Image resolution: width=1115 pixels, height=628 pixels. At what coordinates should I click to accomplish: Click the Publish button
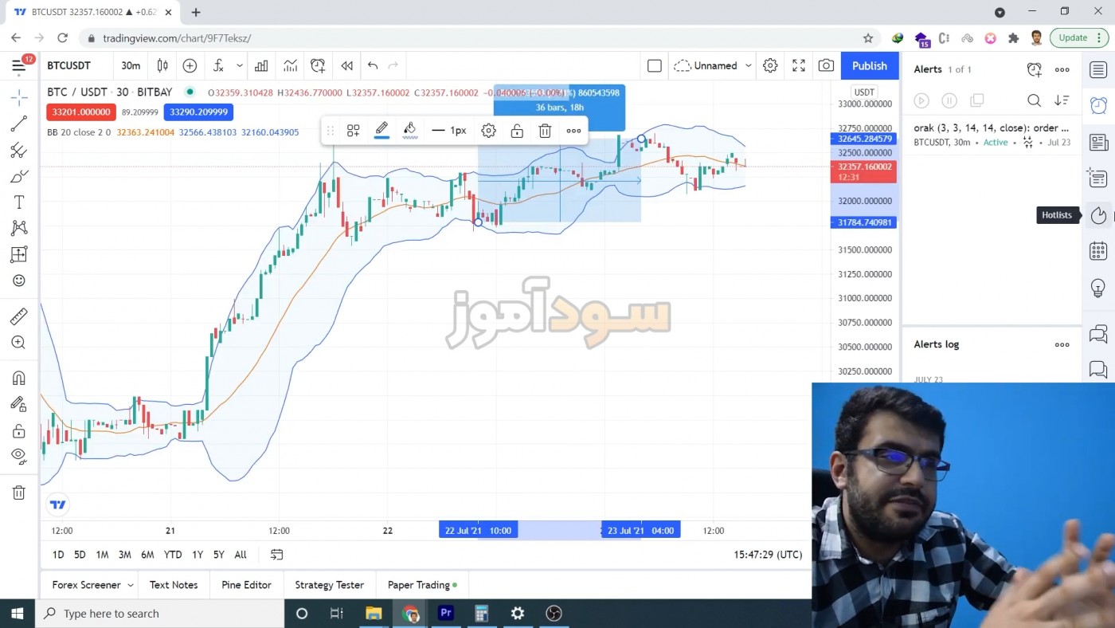(x=870, y=65)
